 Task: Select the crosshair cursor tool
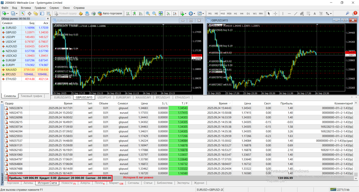(275, 13)
